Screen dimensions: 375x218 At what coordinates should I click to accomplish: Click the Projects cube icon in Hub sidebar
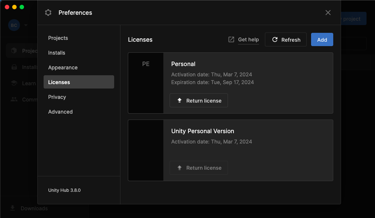(14, 51)
